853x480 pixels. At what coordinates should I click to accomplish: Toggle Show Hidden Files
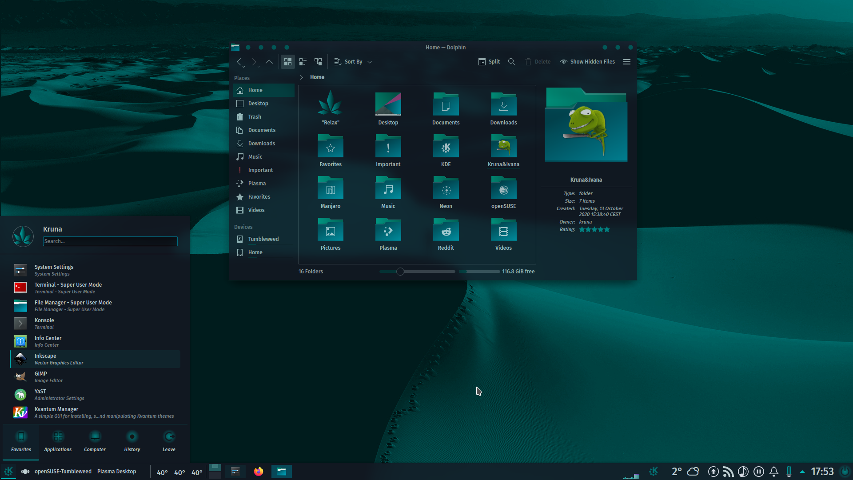point(587,62)
